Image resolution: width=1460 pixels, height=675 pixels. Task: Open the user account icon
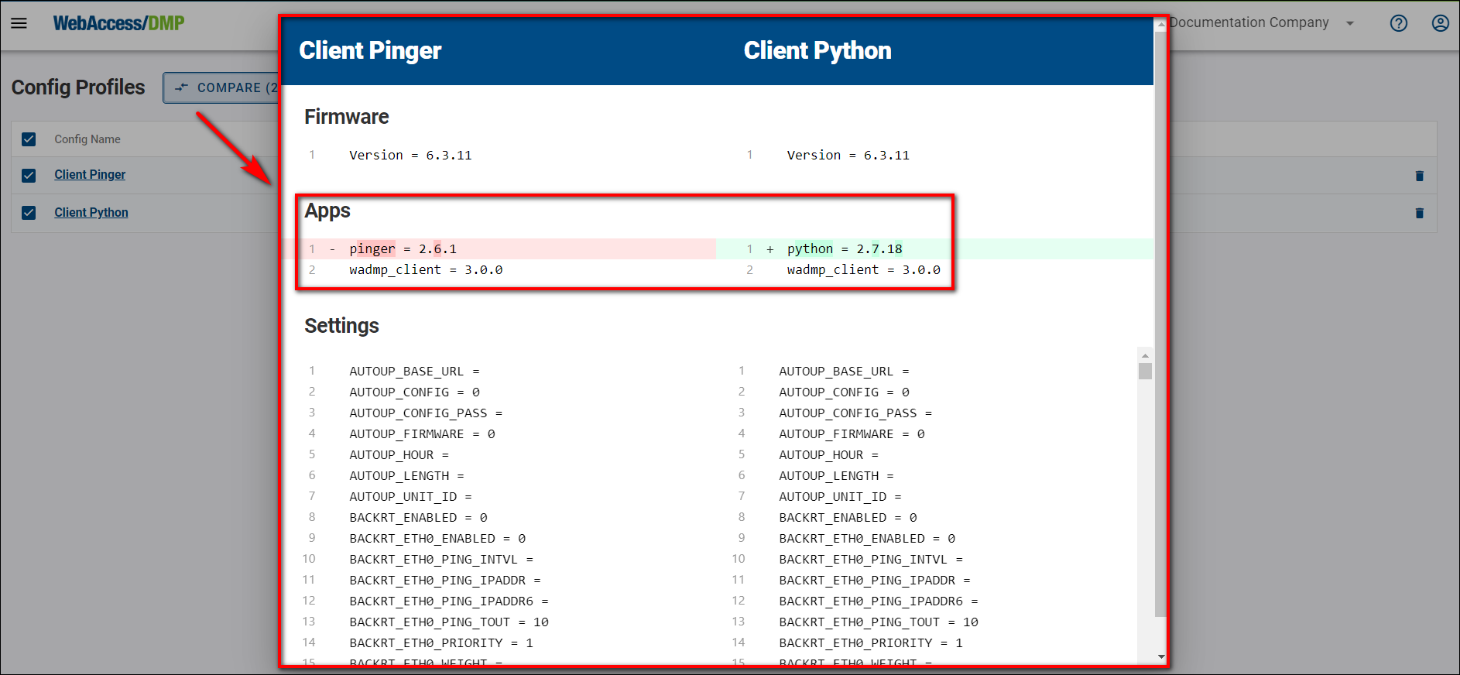(x=1440, y=23)
